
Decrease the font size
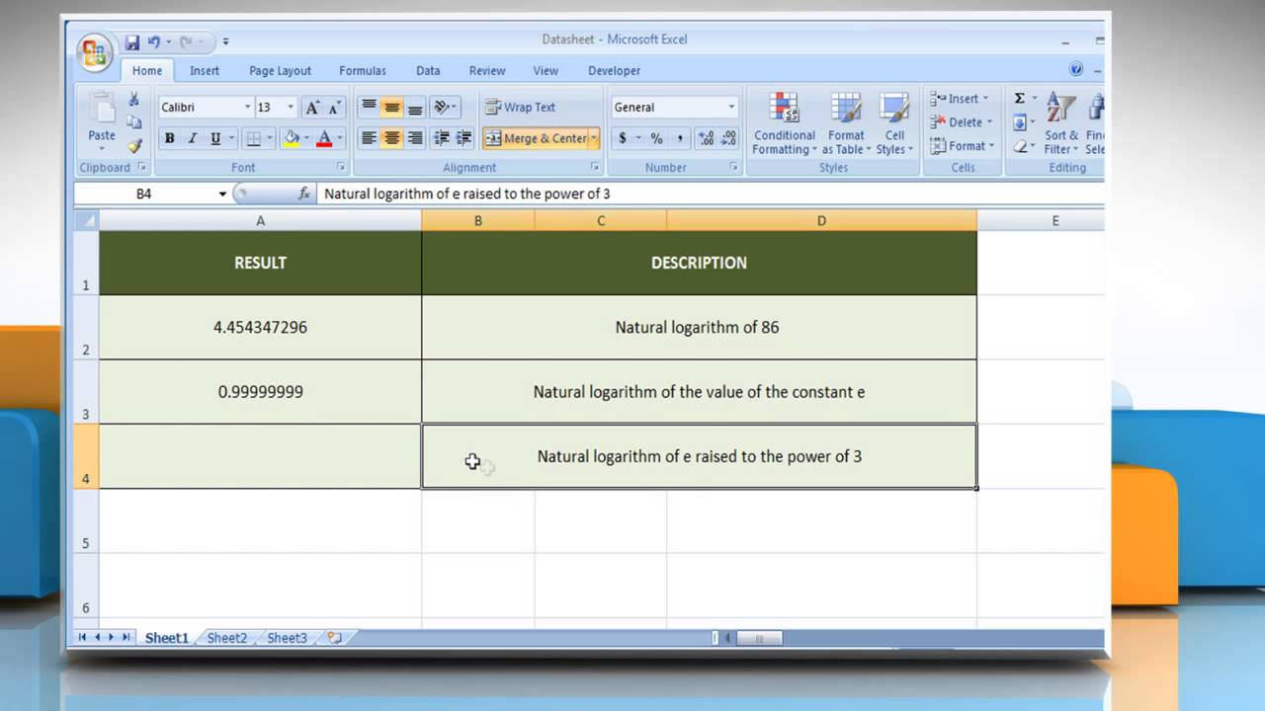click(334, 107)
